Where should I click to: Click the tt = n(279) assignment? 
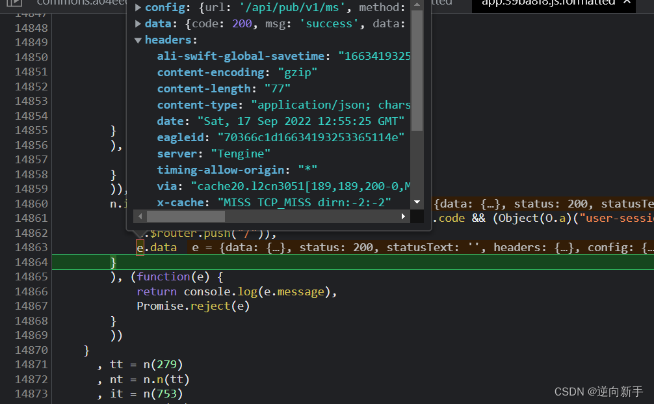[146, 364]
